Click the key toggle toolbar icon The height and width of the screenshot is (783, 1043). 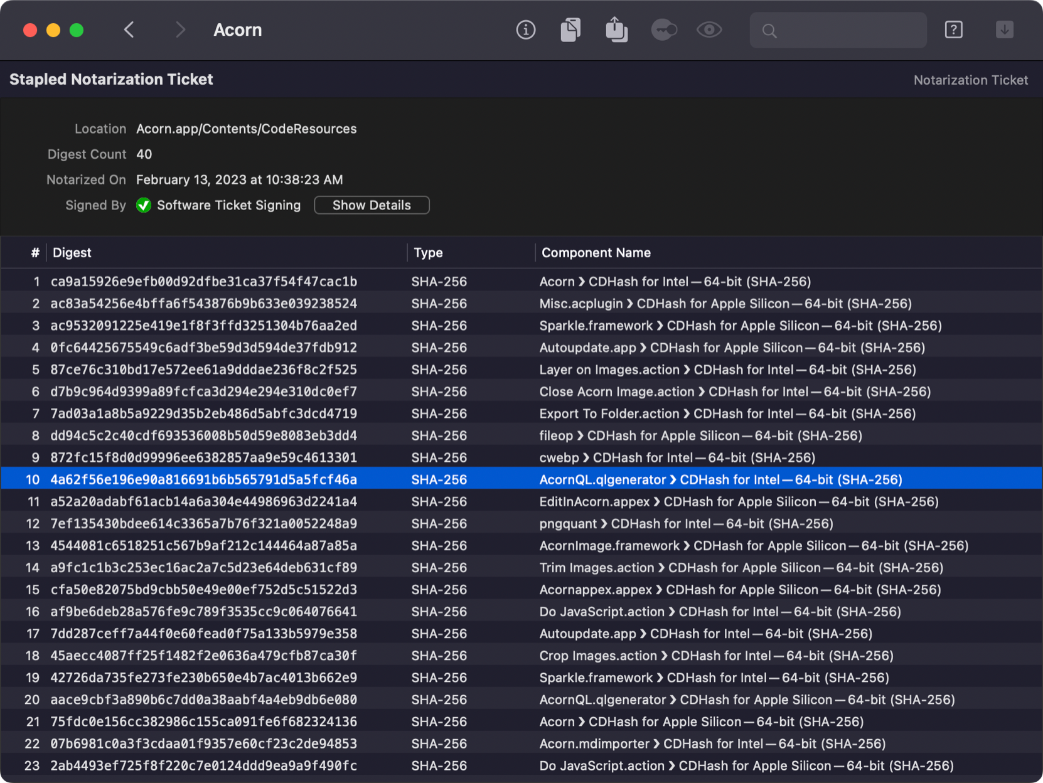click(x=663, y=30)
